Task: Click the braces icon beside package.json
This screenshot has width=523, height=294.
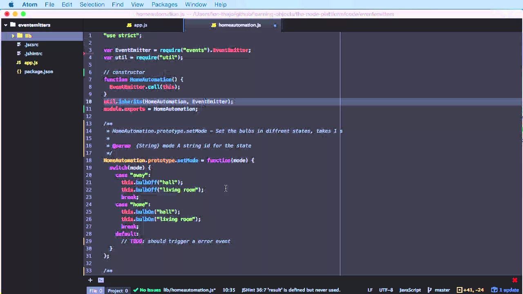Action: 19,71
